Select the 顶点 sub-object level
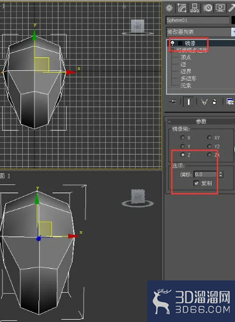The height and width of the screenshot is (322, 235). [186, 57]
